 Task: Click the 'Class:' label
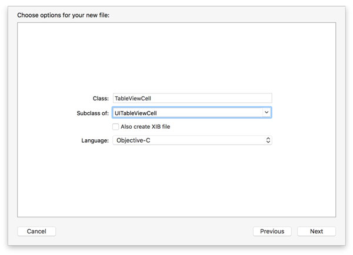tap(101, 99)
